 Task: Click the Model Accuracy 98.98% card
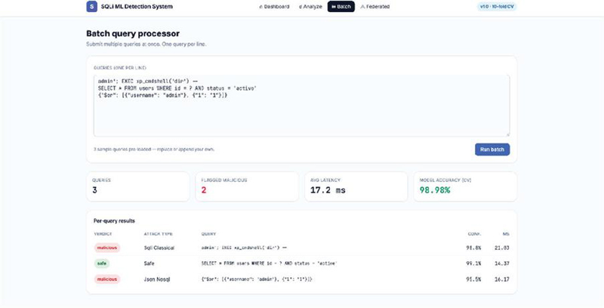[465, 186]
